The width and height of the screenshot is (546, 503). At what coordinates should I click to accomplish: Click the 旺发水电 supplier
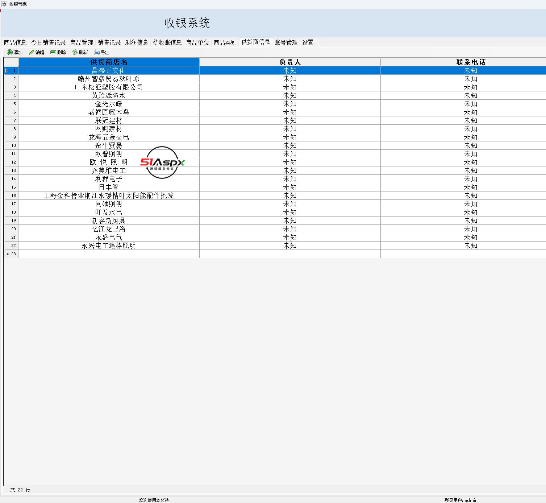click(109, 212)
